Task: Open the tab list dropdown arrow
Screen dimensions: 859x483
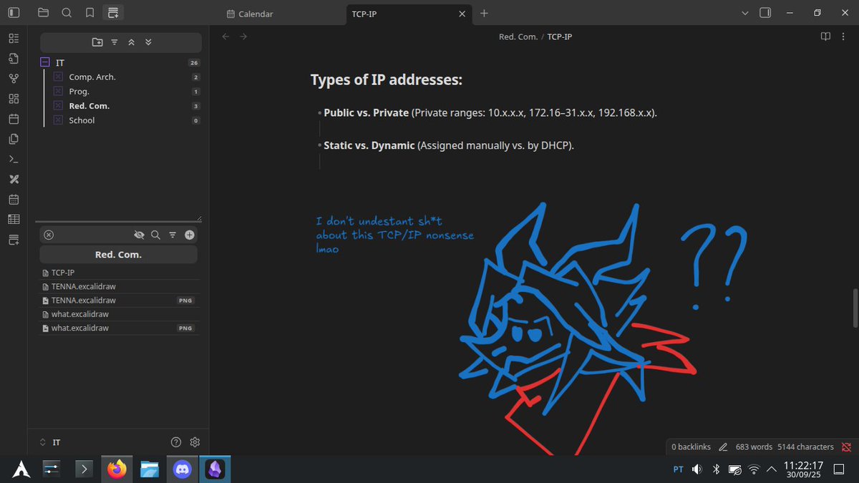Action: coord(745,12)
